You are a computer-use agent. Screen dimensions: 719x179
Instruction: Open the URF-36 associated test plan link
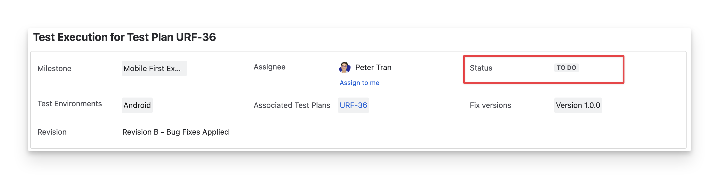pos(353,105)
